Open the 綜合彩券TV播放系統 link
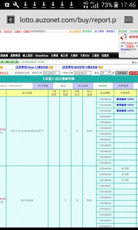138x230 pixels. (x=80, y=67)
